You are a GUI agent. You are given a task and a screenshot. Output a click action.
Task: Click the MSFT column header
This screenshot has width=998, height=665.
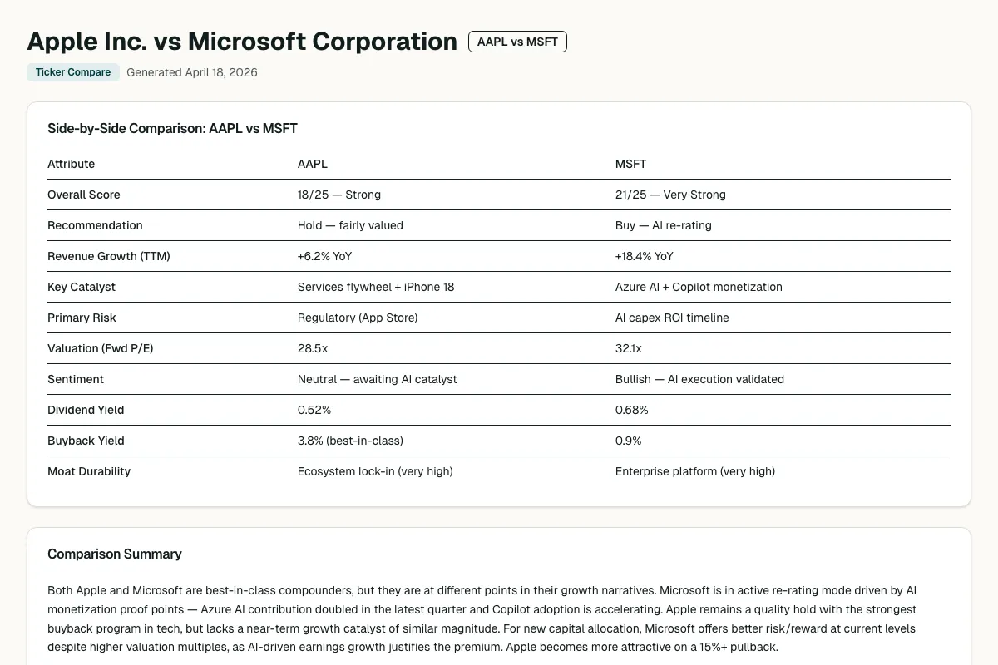[629, 164]
